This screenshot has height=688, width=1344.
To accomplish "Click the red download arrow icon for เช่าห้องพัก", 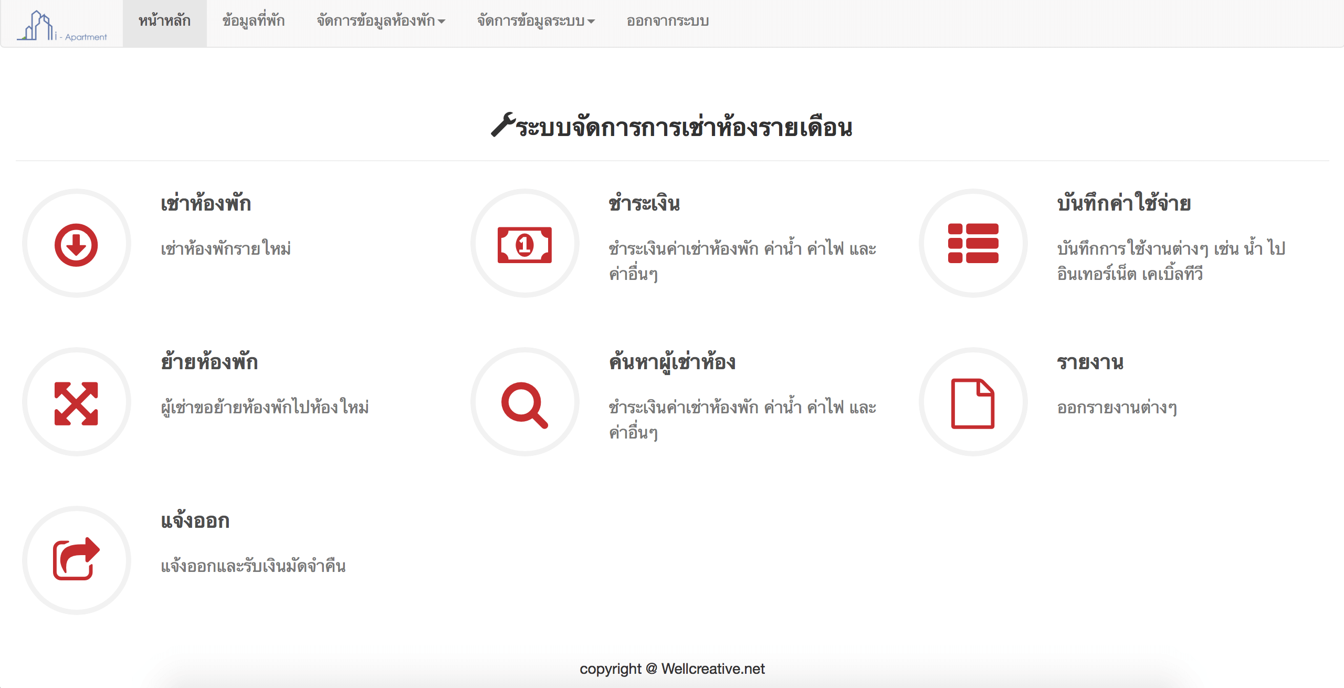I will click(76, 245).
